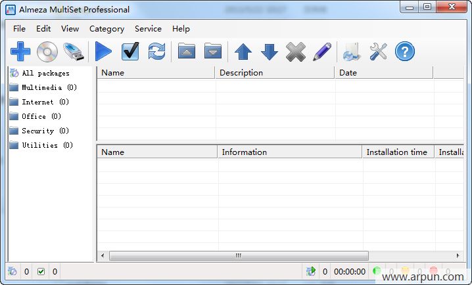Open the File menu

[x=19, y=29]
